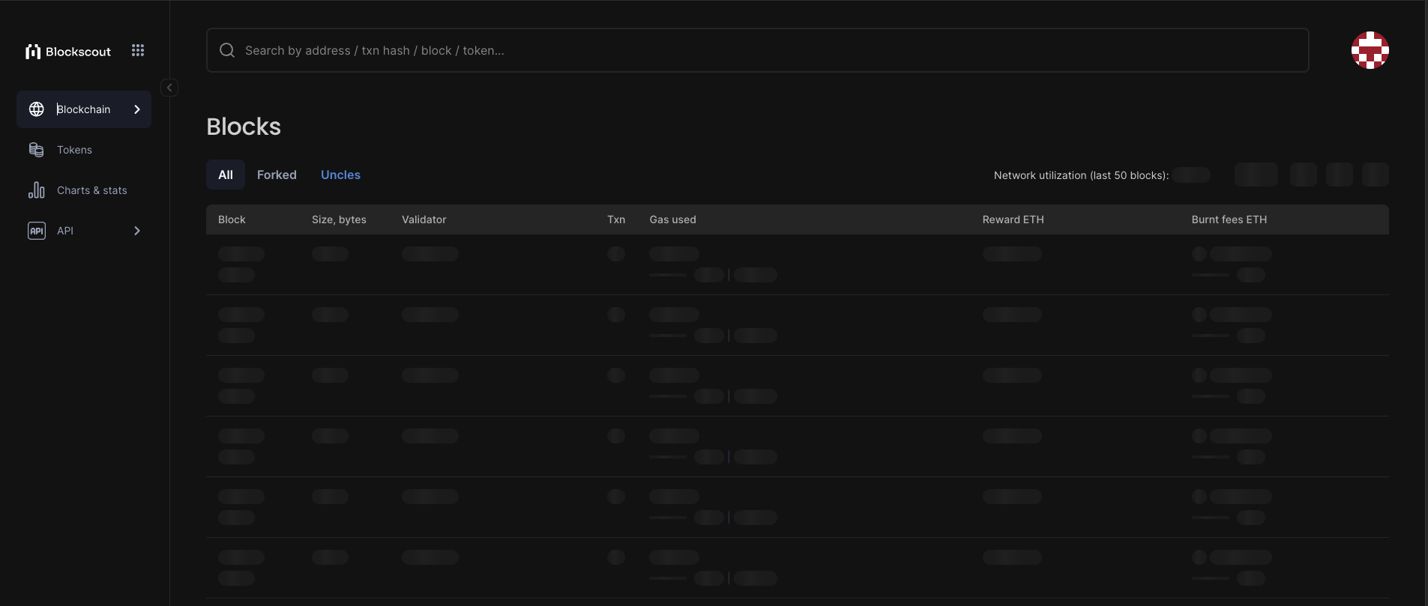The height and width of the screenshot is (606, 1428).
Task: Click the Validator column header
Action: pos(424,219)
